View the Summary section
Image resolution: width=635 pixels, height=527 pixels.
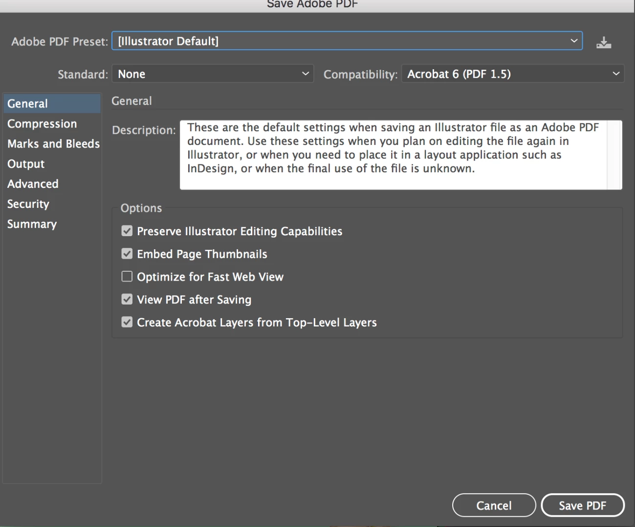click(x=52, y=223)
